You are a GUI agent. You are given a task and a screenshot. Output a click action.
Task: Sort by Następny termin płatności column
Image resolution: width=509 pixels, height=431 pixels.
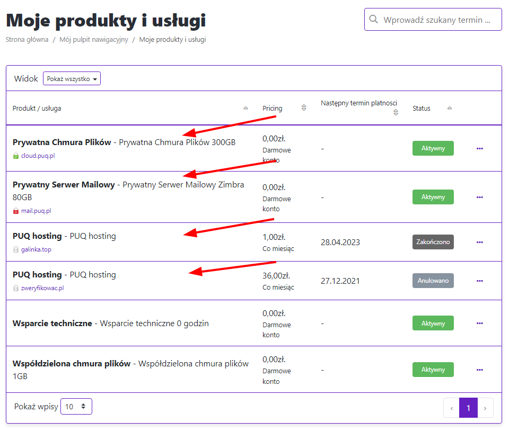click(x=358, y=103)
